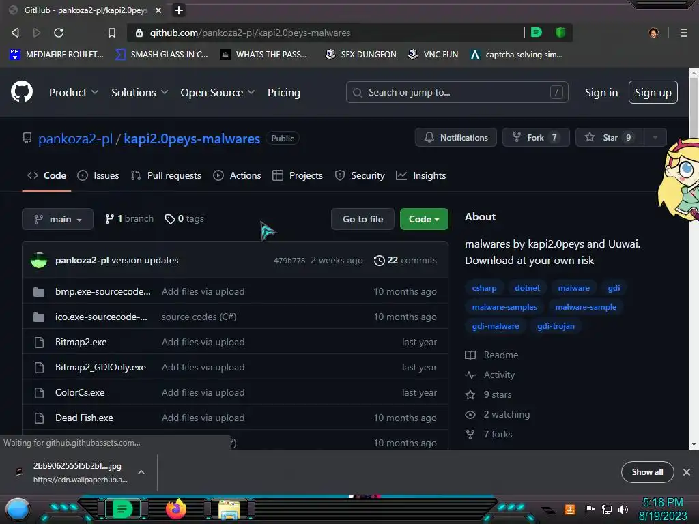Viewport: 699px width, 524px height.
Task: Click folder icon beside bmp.exe-sourcecode
Action: pyautogui.click(x=39, y=292)
